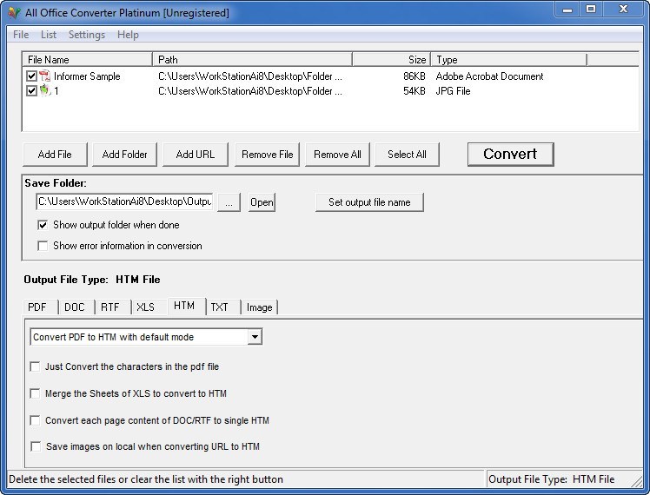Click the JPG file icon beside file 1
The height and width of the screenshot is (495, 650).
(x=45, y=90)
